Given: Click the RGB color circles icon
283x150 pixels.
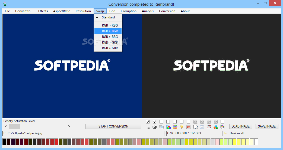Looking at the screenshot, I should click(168, 127).
